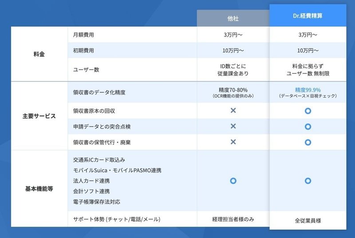Click Dr.経費精算 monthly fee 3万円〜 cell

click(x=308, y=35)
